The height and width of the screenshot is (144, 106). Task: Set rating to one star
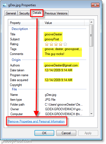(x=47, y=44)
